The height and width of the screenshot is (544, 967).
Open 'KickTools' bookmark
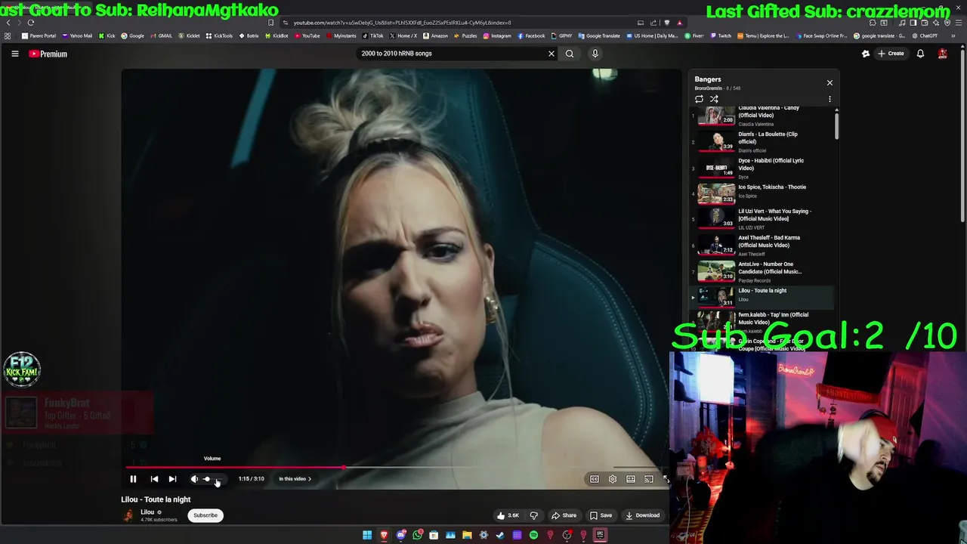[219, 36]
